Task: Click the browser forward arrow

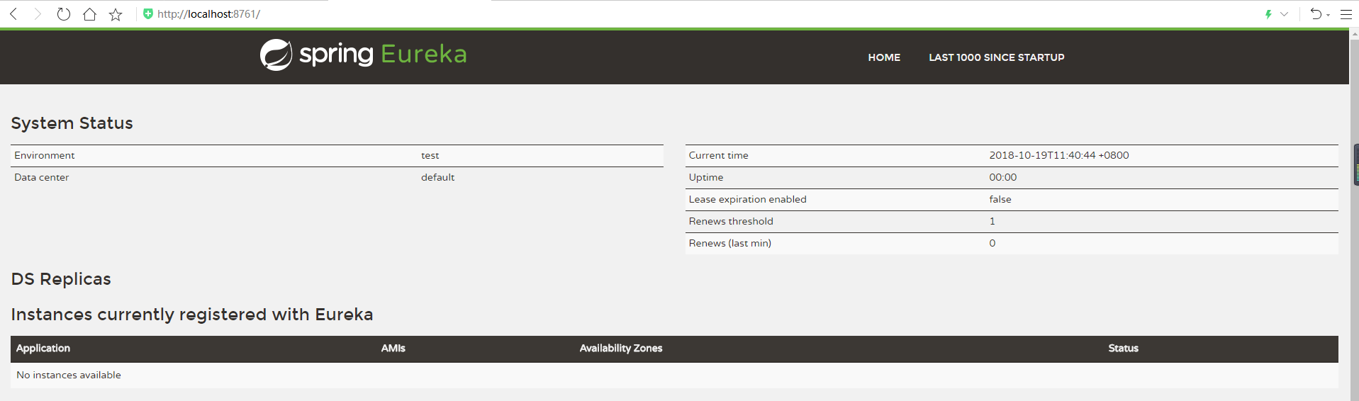Action: [38, 14]
